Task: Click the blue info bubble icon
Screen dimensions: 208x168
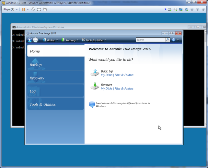Action: click(x=92, y=104)
